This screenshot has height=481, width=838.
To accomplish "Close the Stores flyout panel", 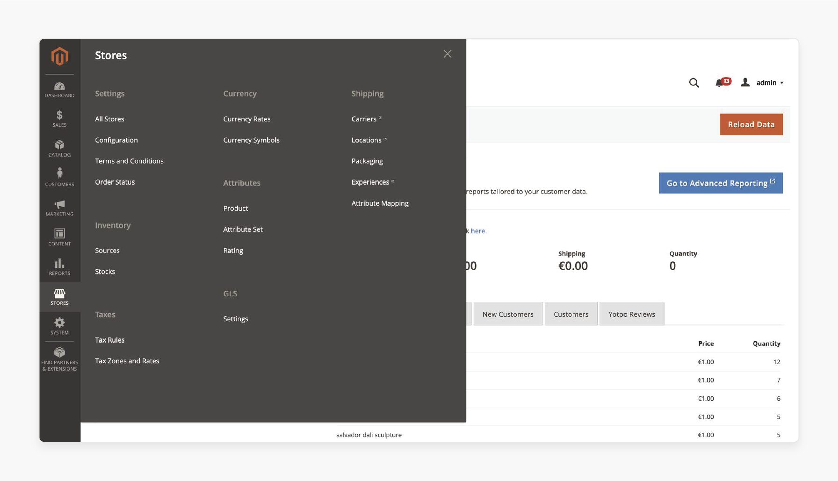I will (x=448, y=54).
